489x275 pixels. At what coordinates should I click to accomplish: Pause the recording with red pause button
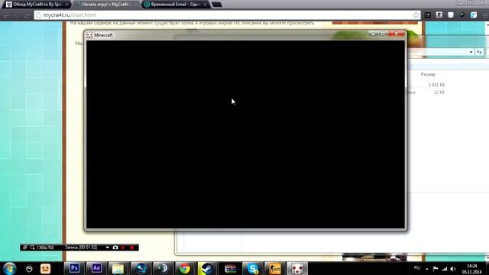coord(123,247)
